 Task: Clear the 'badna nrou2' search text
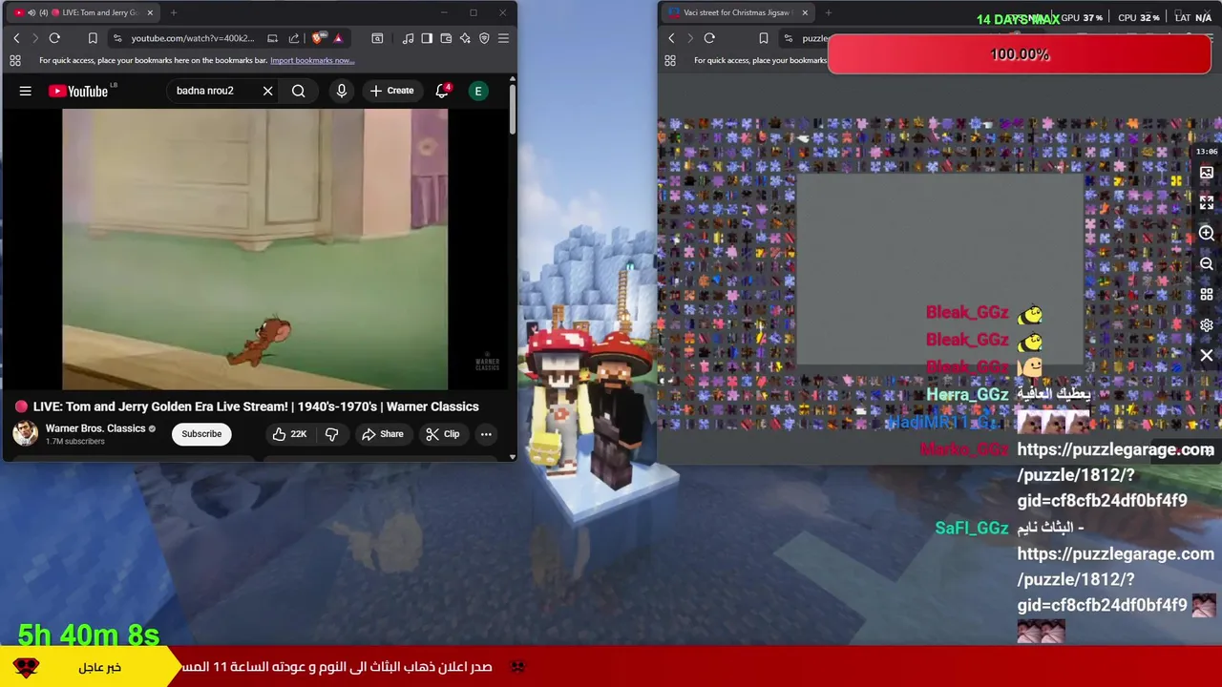coord(267,91)
